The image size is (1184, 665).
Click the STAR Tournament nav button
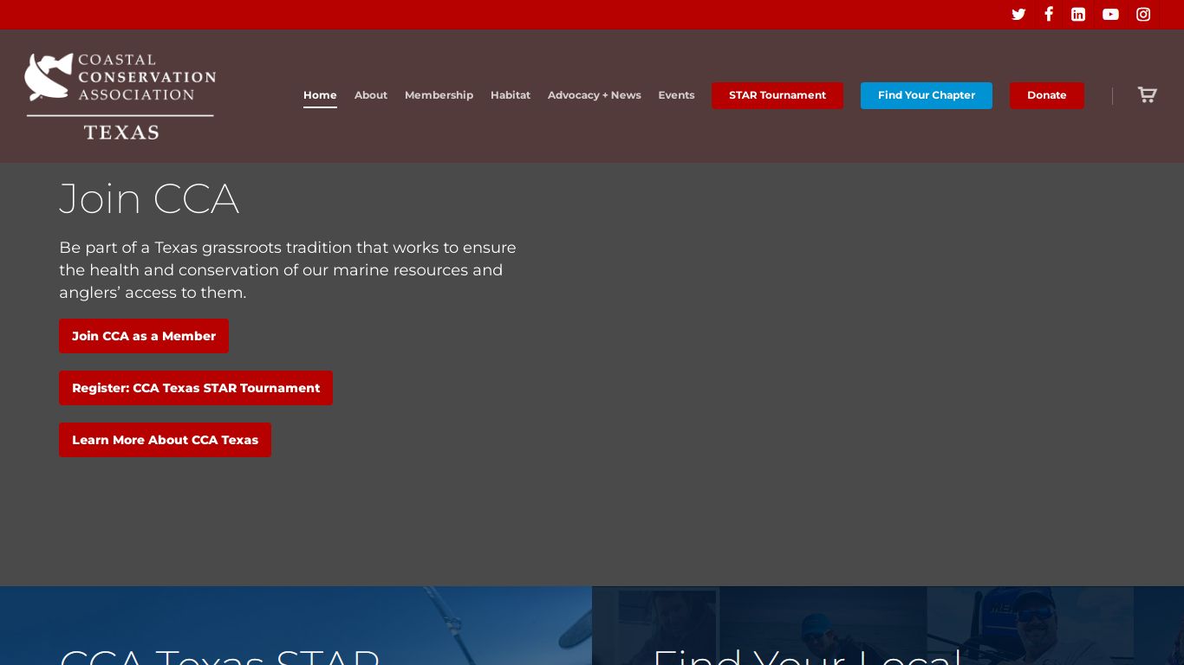(777, 95)
